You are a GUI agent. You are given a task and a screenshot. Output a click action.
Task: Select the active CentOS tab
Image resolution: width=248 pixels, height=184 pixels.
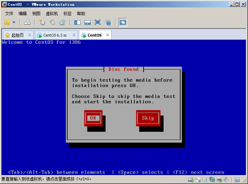point(95,35)
